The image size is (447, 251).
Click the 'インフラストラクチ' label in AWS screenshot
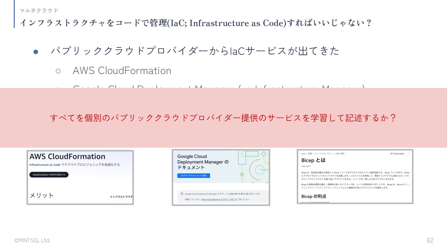click(121, 197)
